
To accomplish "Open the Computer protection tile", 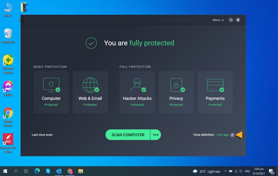I will pos(51,92).
